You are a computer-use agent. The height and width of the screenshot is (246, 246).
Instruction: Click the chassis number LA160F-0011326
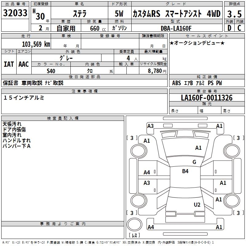point(207,98)
